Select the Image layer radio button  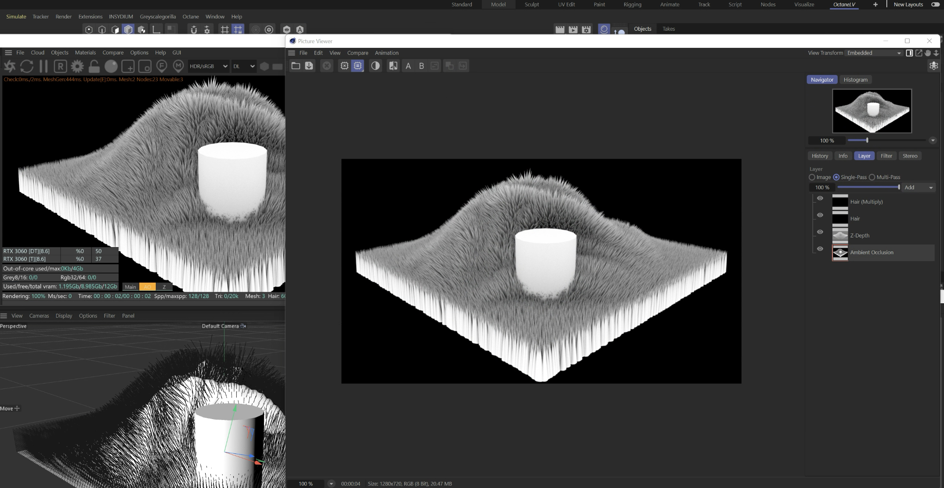pos(812,177)
